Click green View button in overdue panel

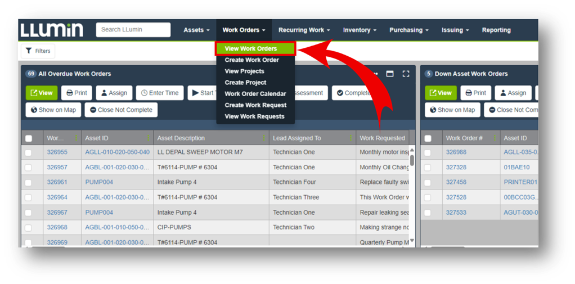42,93
